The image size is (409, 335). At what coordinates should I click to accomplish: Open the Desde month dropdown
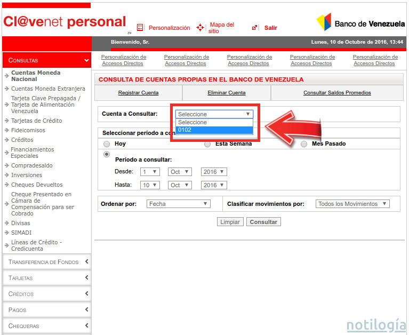click(180, 172)
